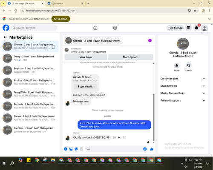The width and height of the screenshot is (213, 170).
Task: Expand Media, files and links section
Action: coord(183,93)
